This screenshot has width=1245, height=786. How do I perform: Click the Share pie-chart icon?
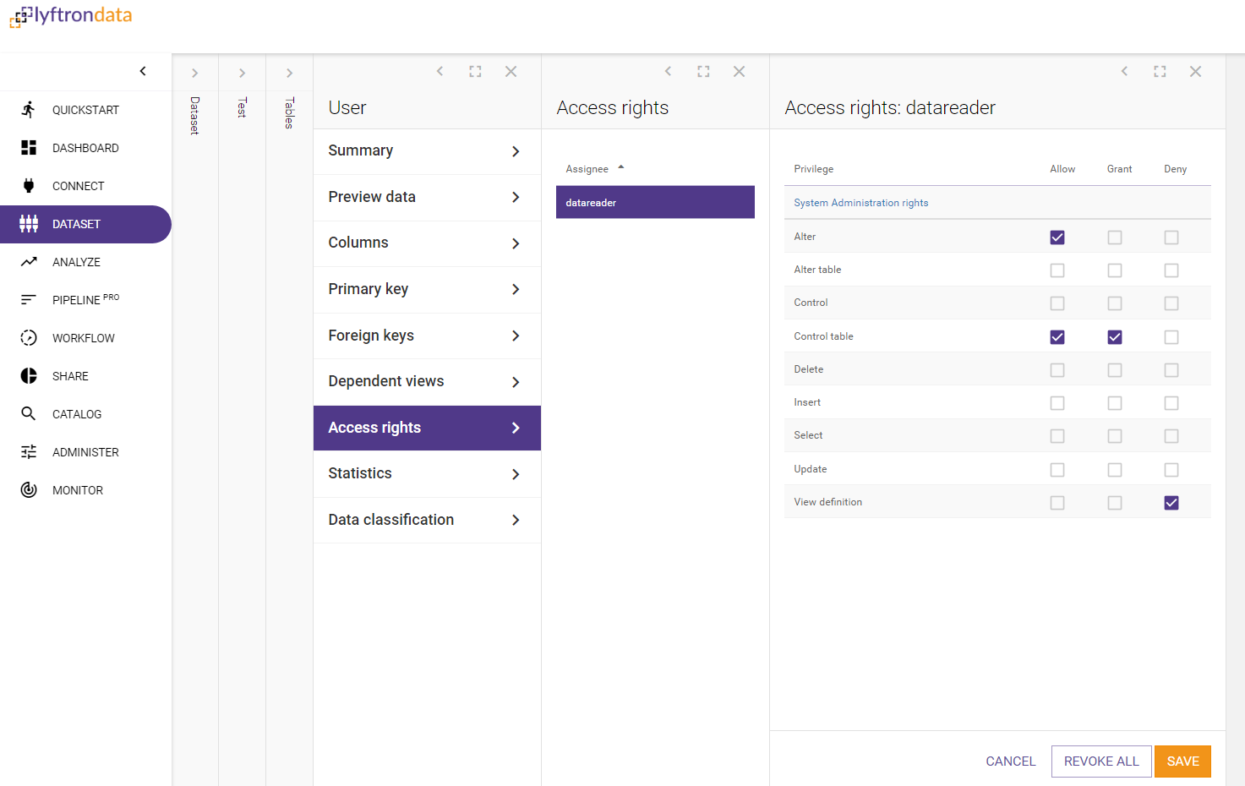tap(29, 376)
